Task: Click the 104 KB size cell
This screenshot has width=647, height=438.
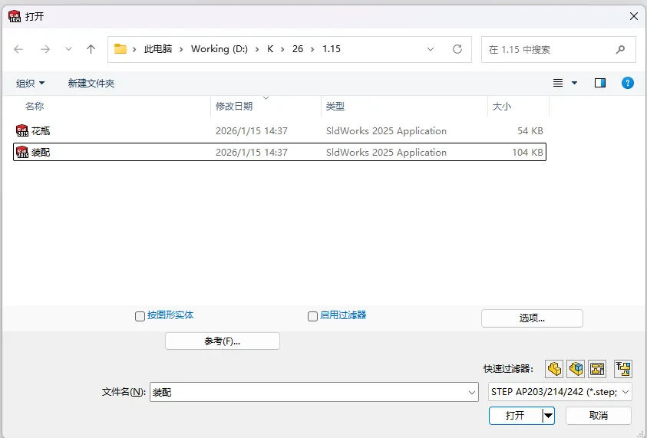Action: point(527,152)
